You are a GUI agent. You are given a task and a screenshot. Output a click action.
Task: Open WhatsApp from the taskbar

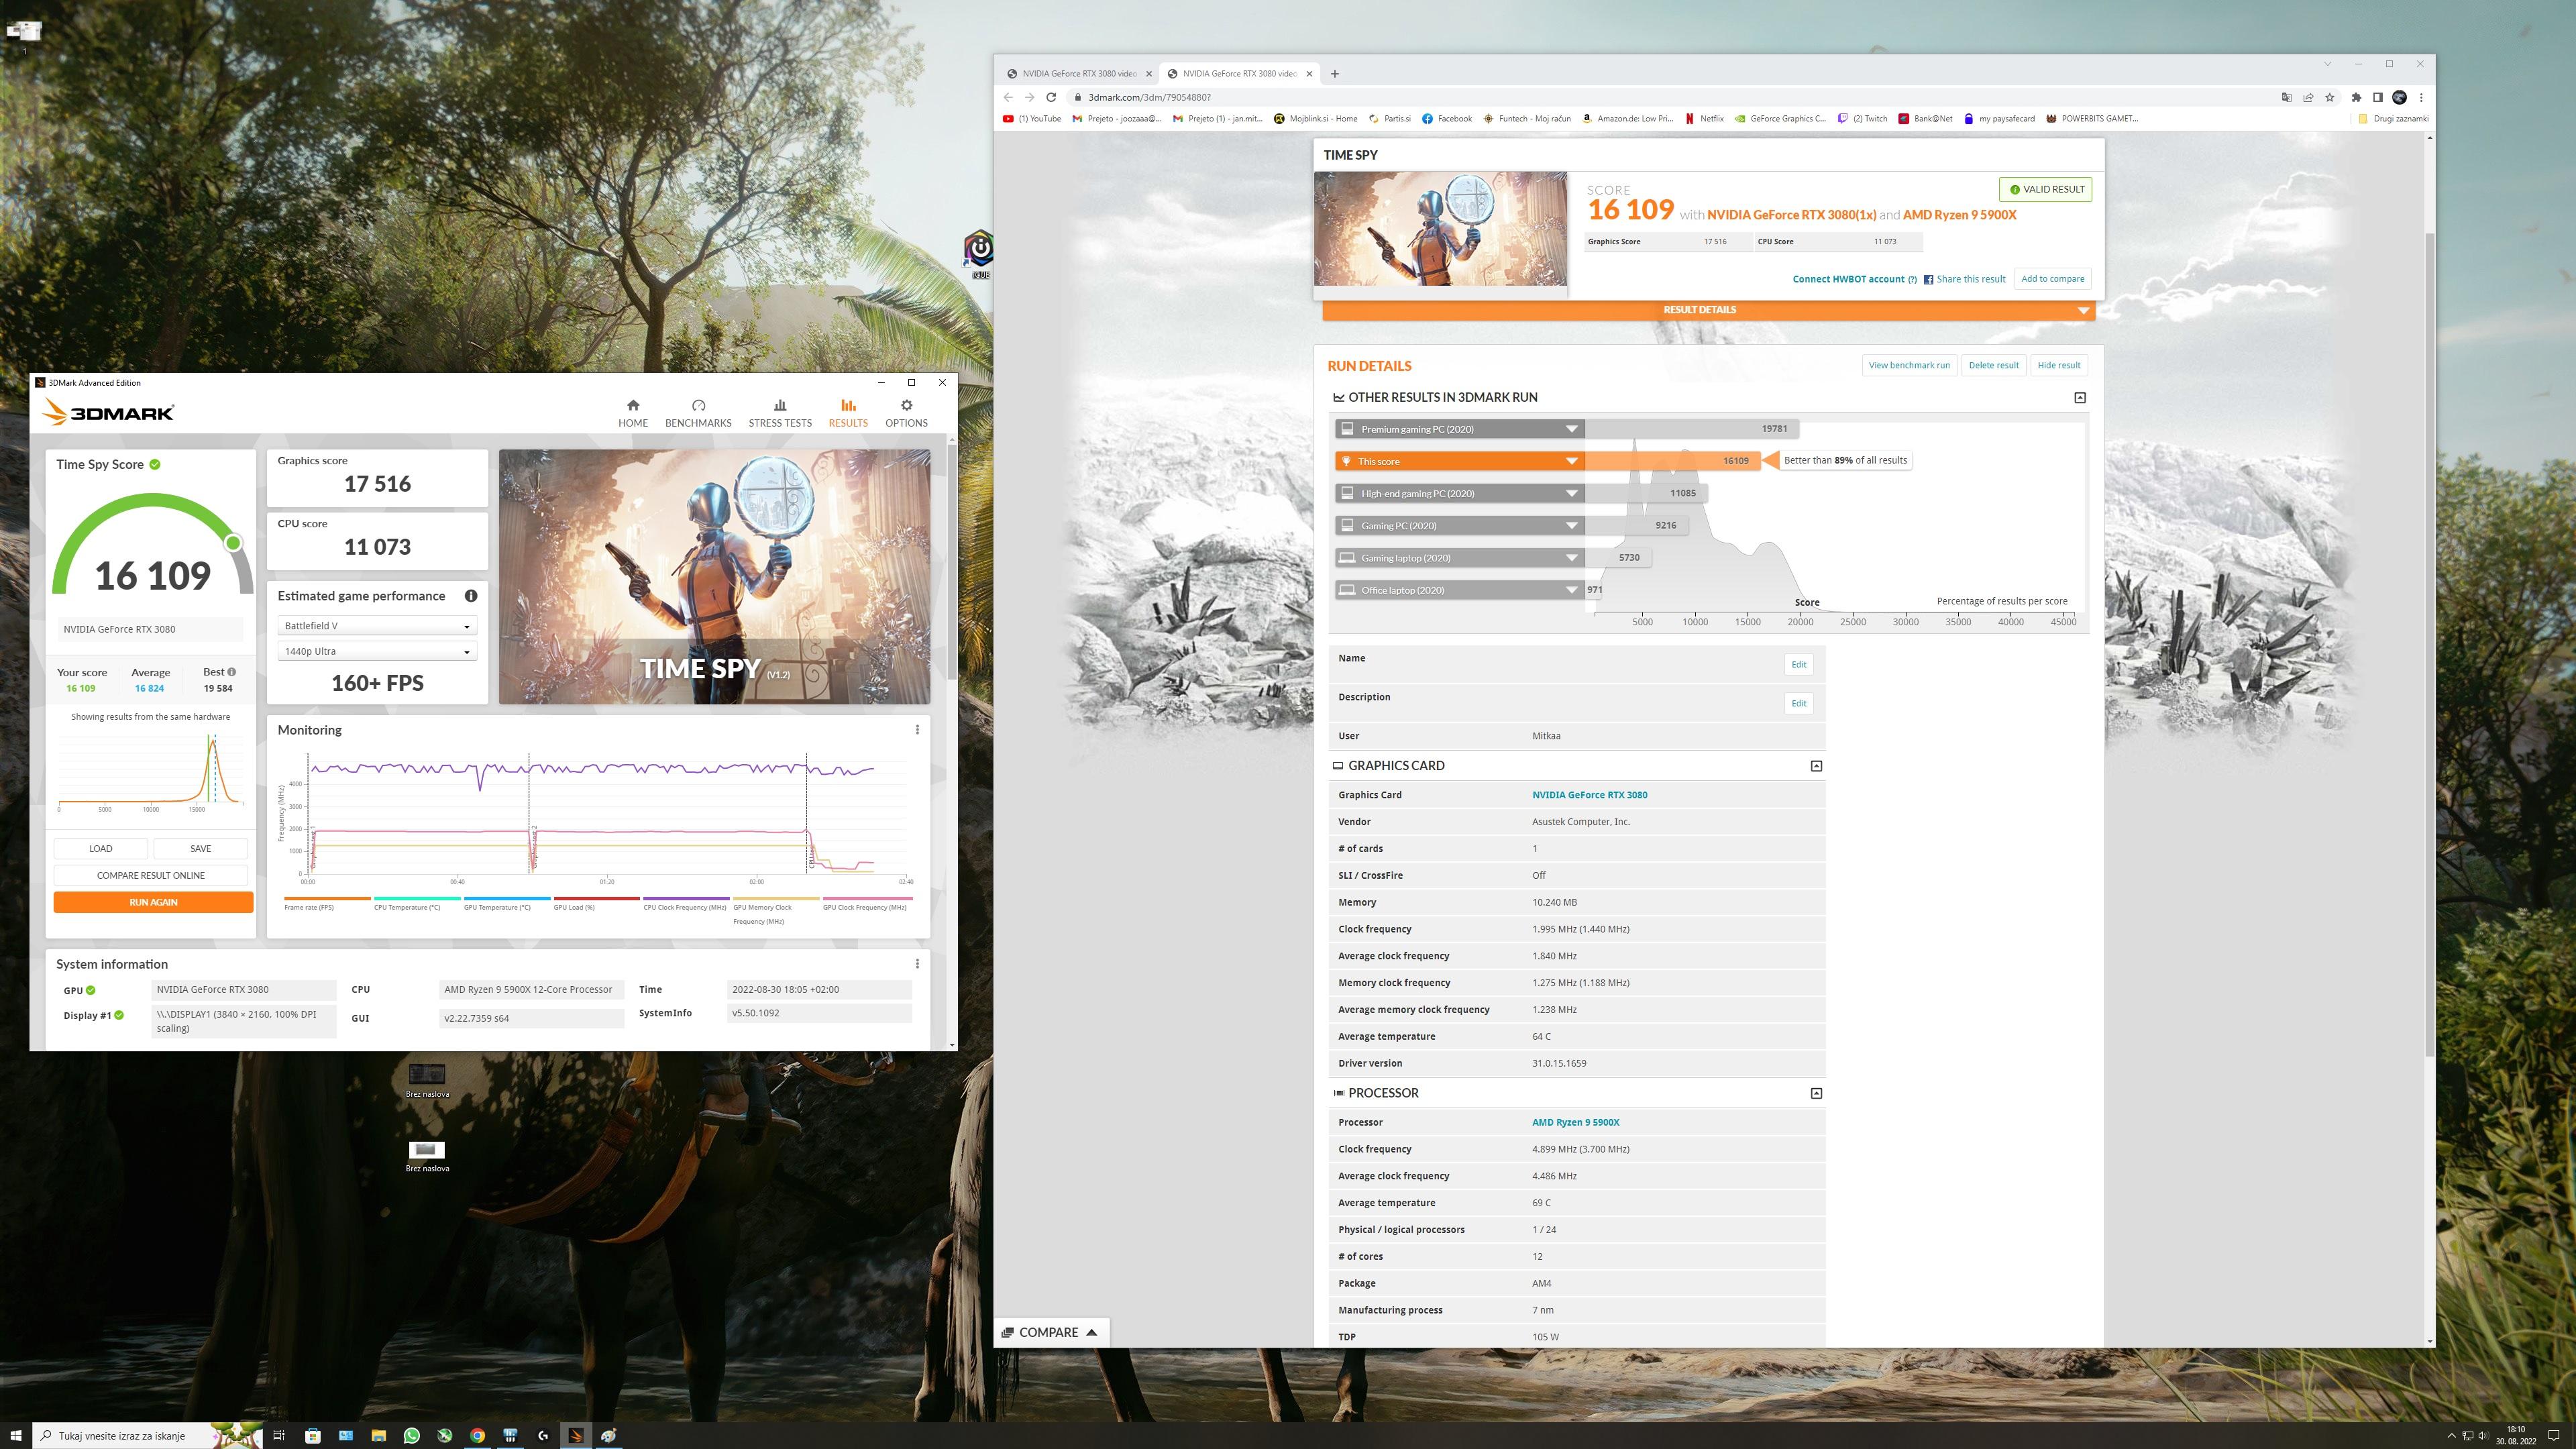click(411, 1435)
